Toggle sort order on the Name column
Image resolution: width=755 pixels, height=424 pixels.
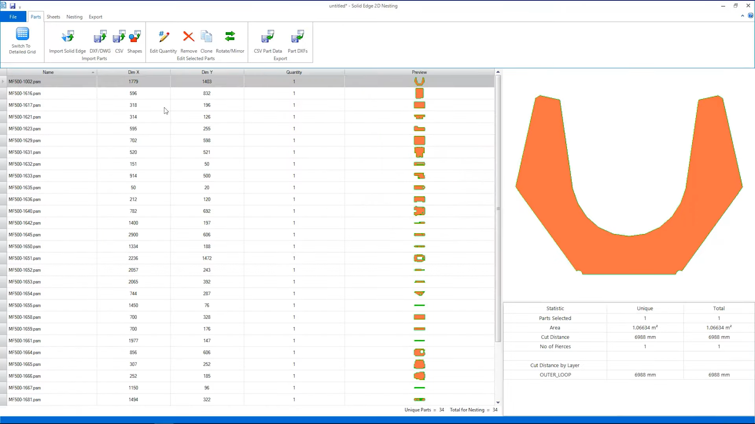click(x=48, y=72)
